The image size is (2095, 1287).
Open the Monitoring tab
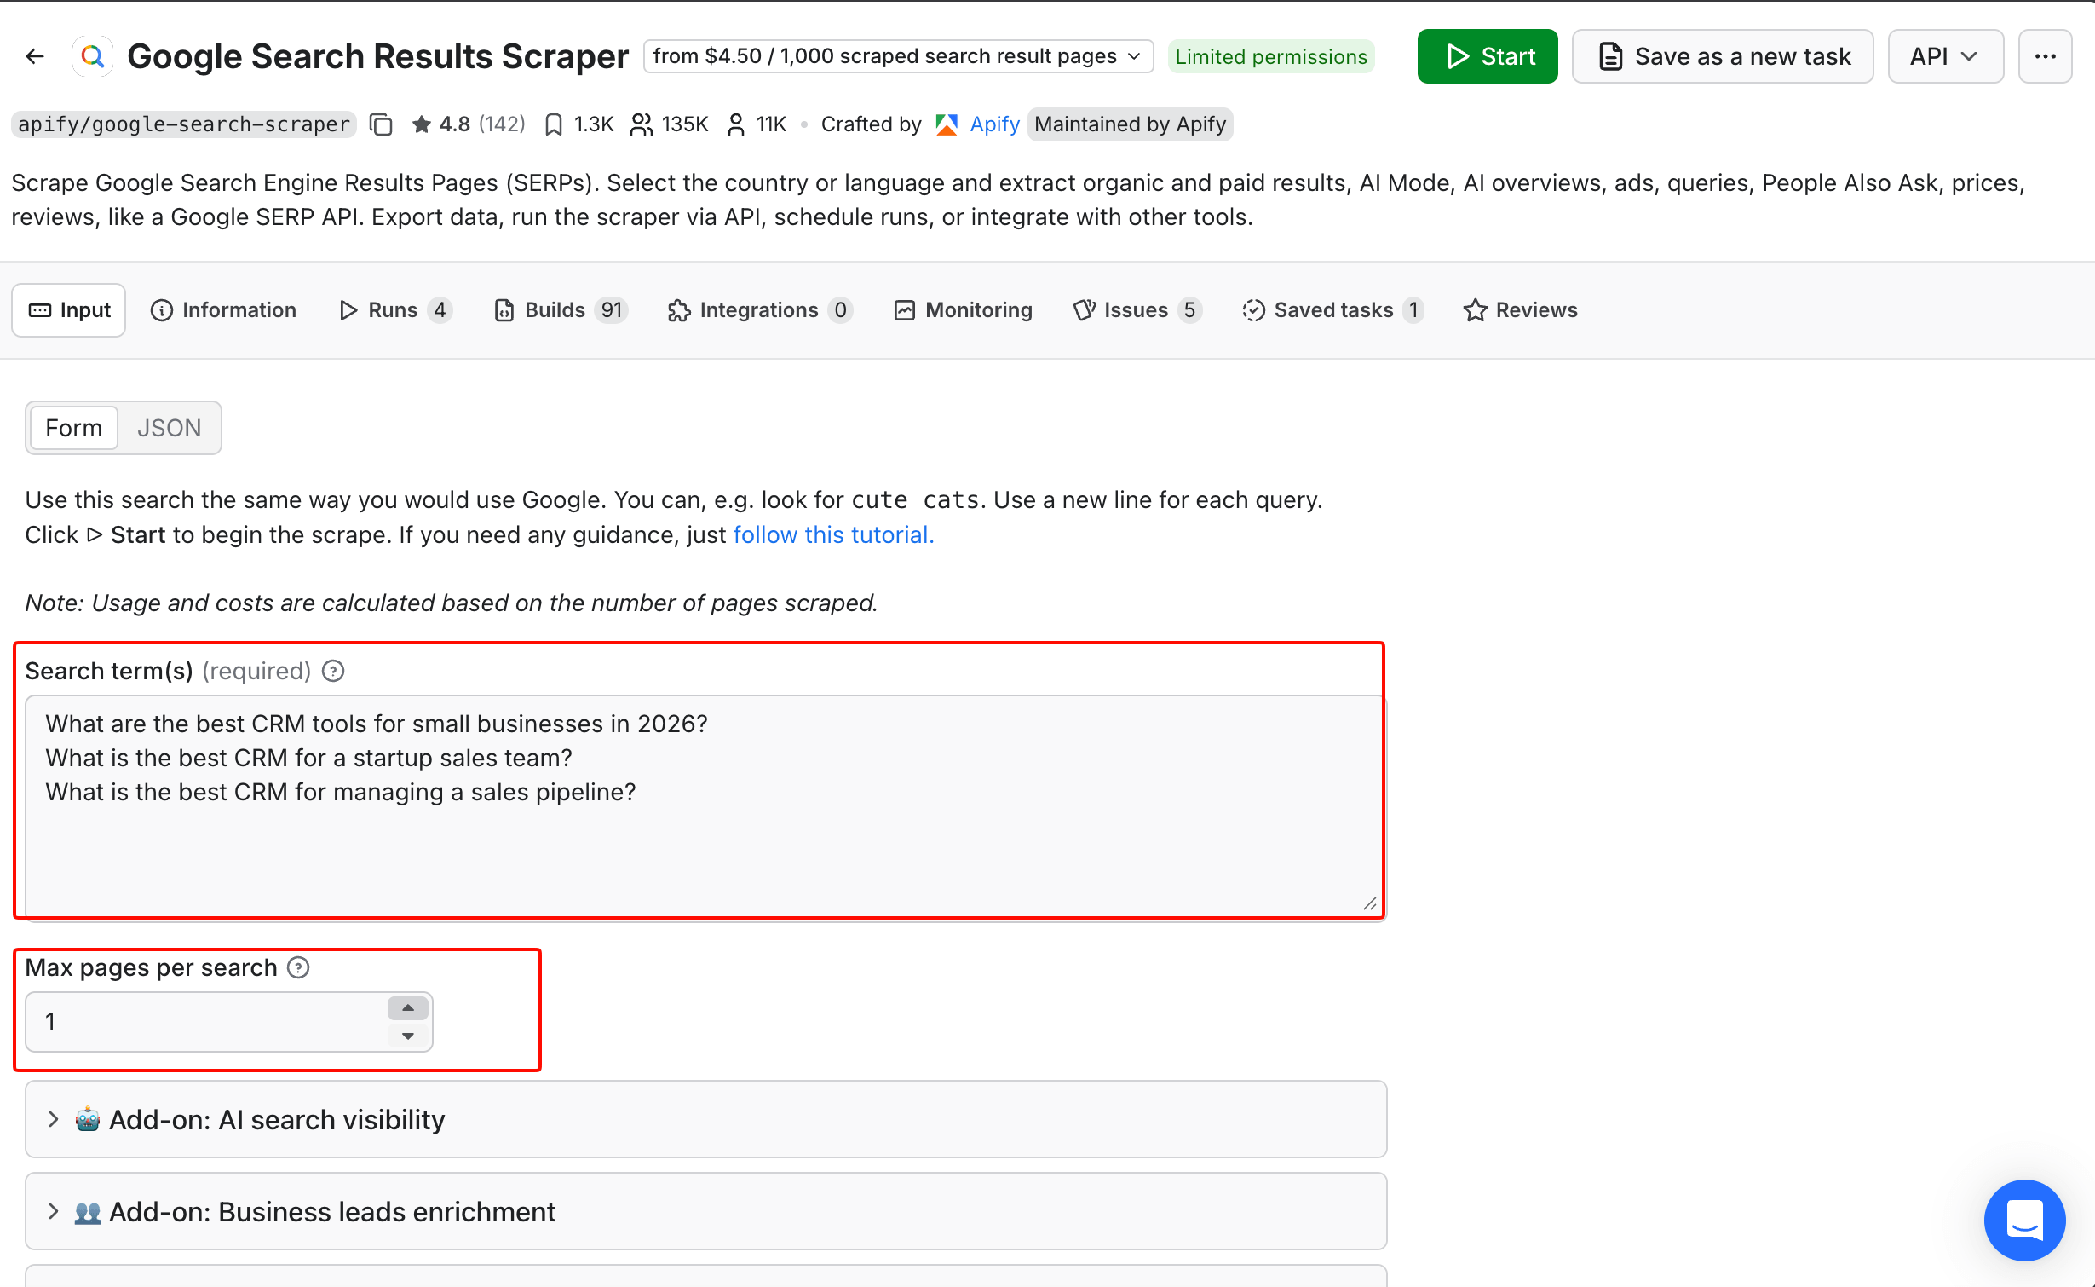[x=964, y=310]
